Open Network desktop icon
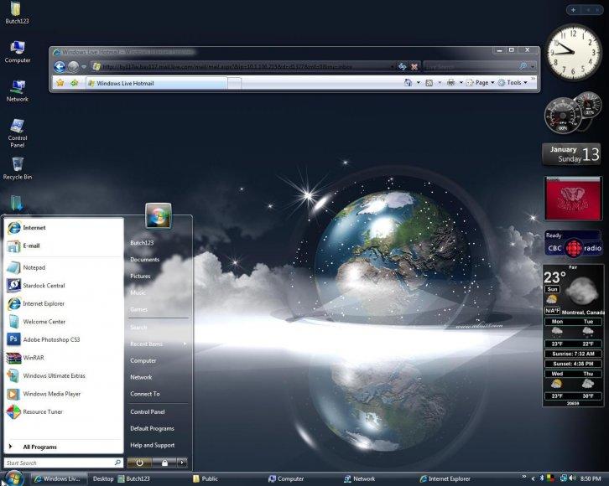 [17, 90]
